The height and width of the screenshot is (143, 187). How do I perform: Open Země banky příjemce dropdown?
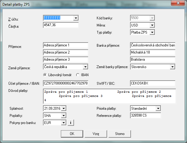click(x=172, y=67)
